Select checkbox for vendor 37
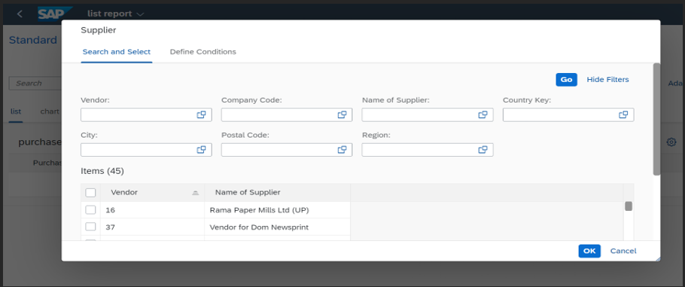 90,227
